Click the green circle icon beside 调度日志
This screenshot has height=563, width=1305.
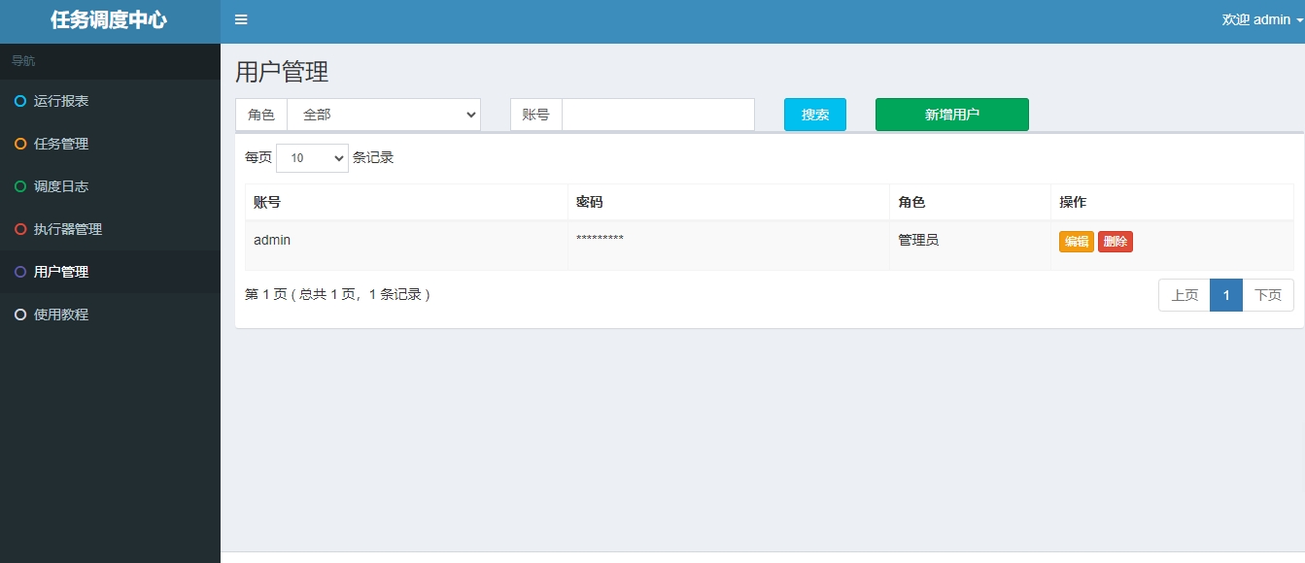click(20, 186)
